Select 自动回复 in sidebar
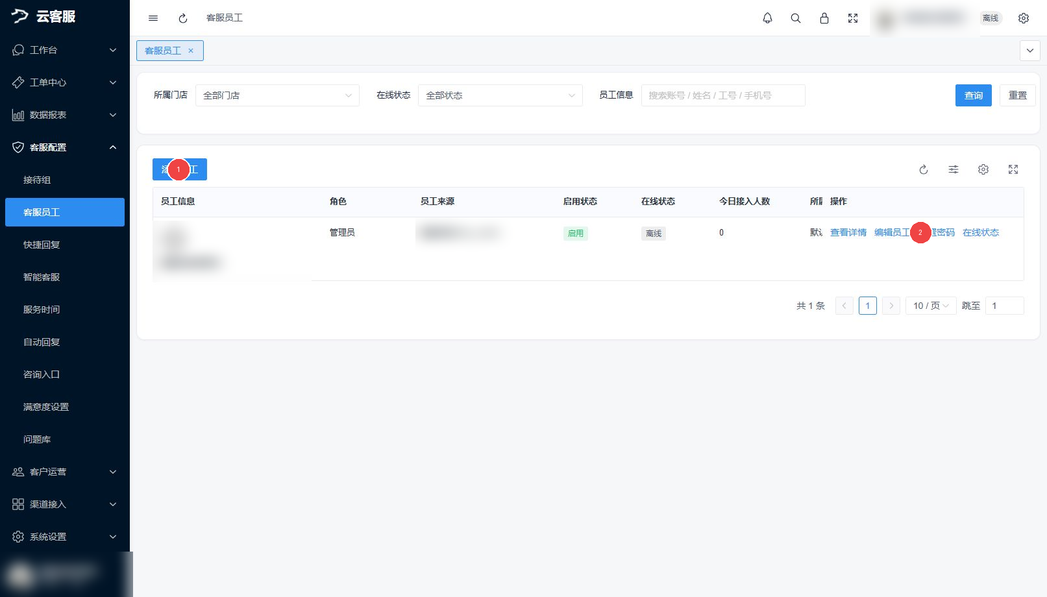 pos(65,342)
